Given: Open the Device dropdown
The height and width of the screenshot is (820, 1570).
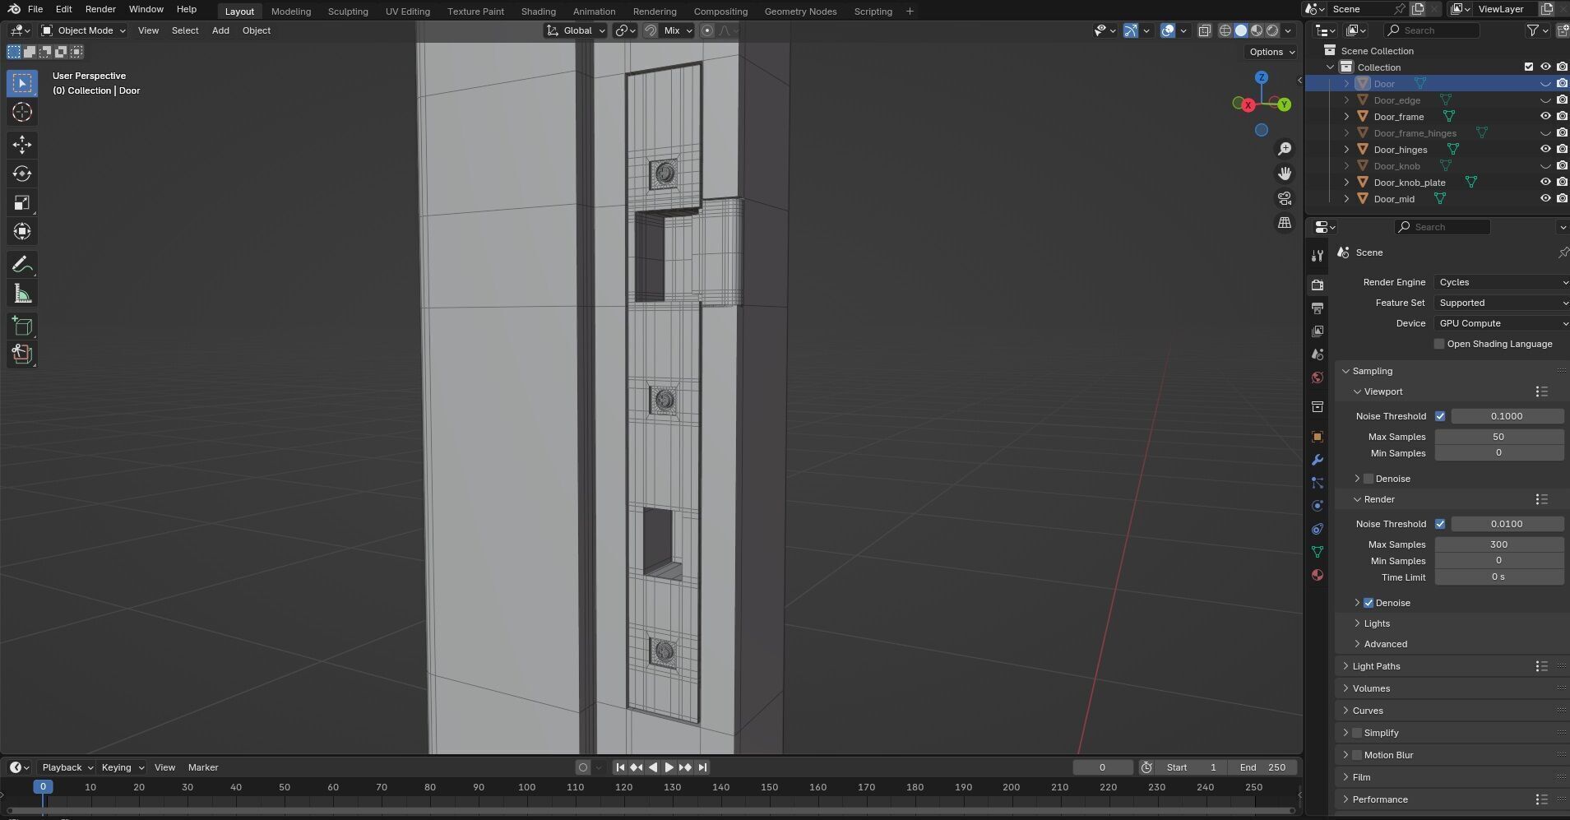Looking at the screenshot, I should [1502, 323].
